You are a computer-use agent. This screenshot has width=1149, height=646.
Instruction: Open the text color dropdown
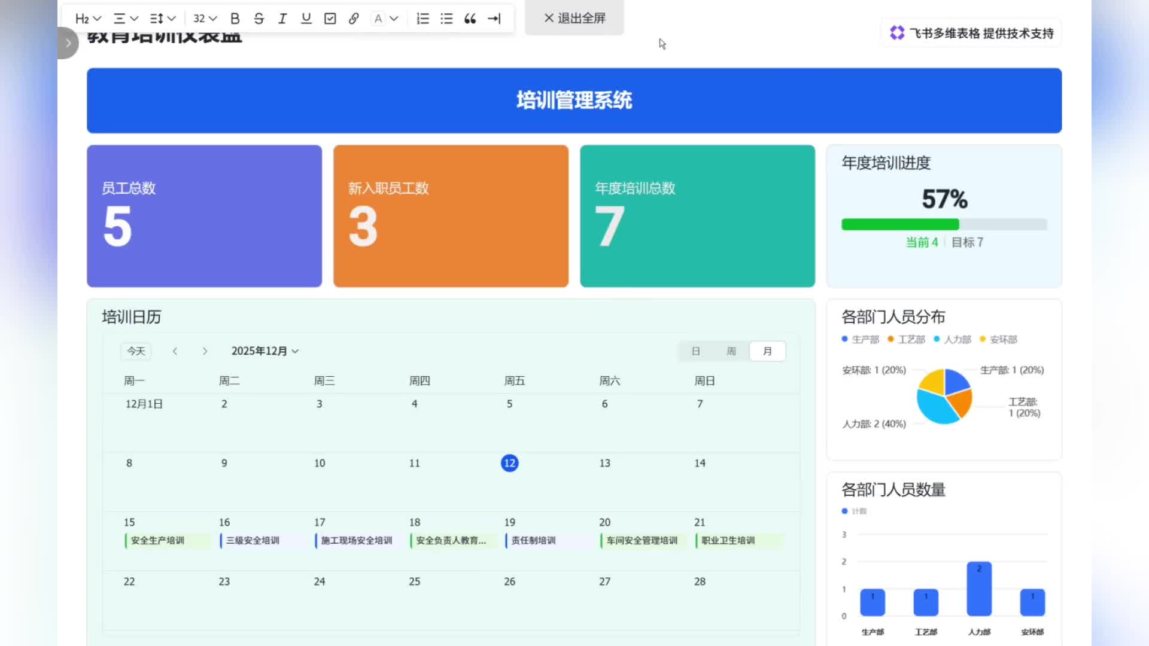tap(385, 19)
